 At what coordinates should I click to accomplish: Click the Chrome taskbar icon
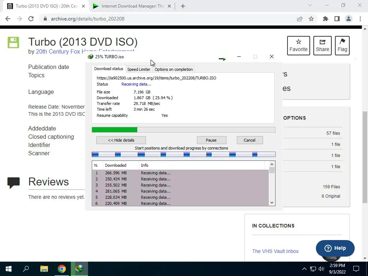coord(62,269)
